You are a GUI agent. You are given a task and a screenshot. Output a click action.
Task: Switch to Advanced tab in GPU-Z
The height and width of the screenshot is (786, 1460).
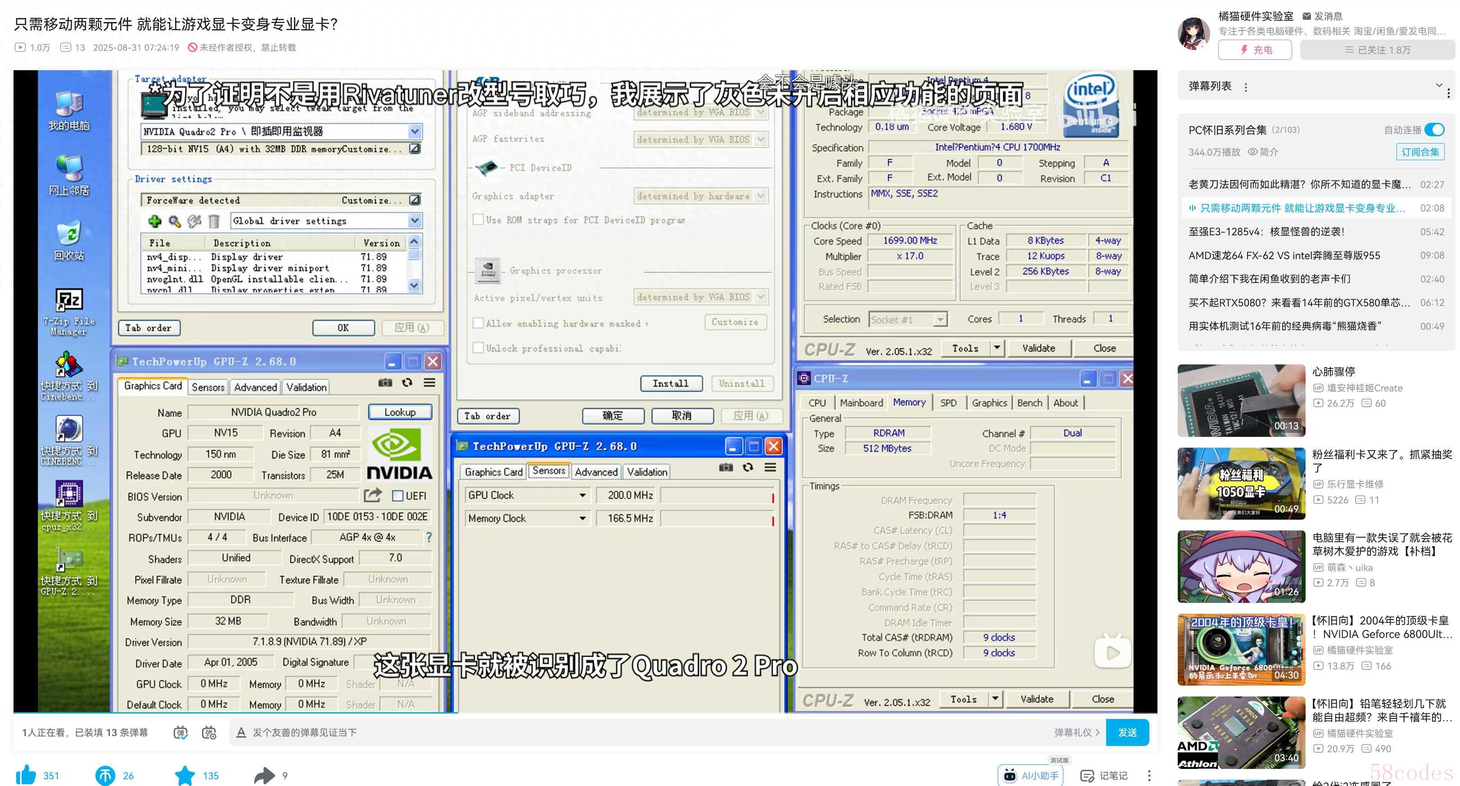coord(255,387)
